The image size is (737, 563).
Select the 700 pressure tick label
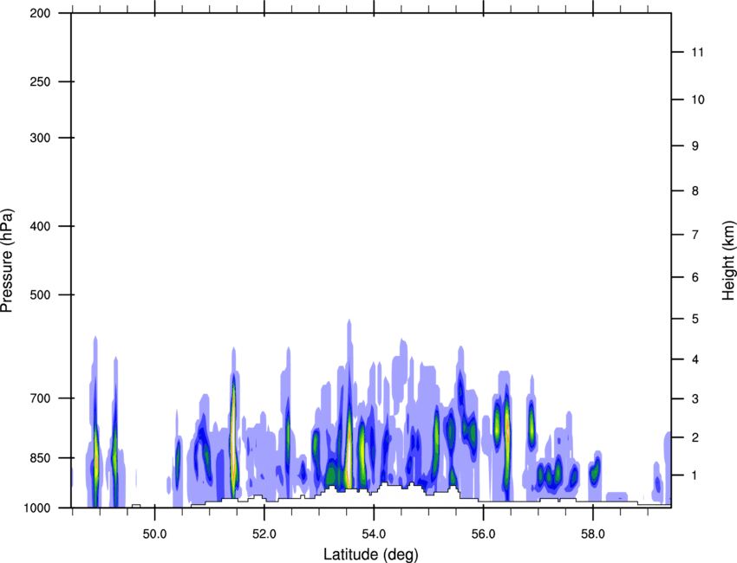40,398
